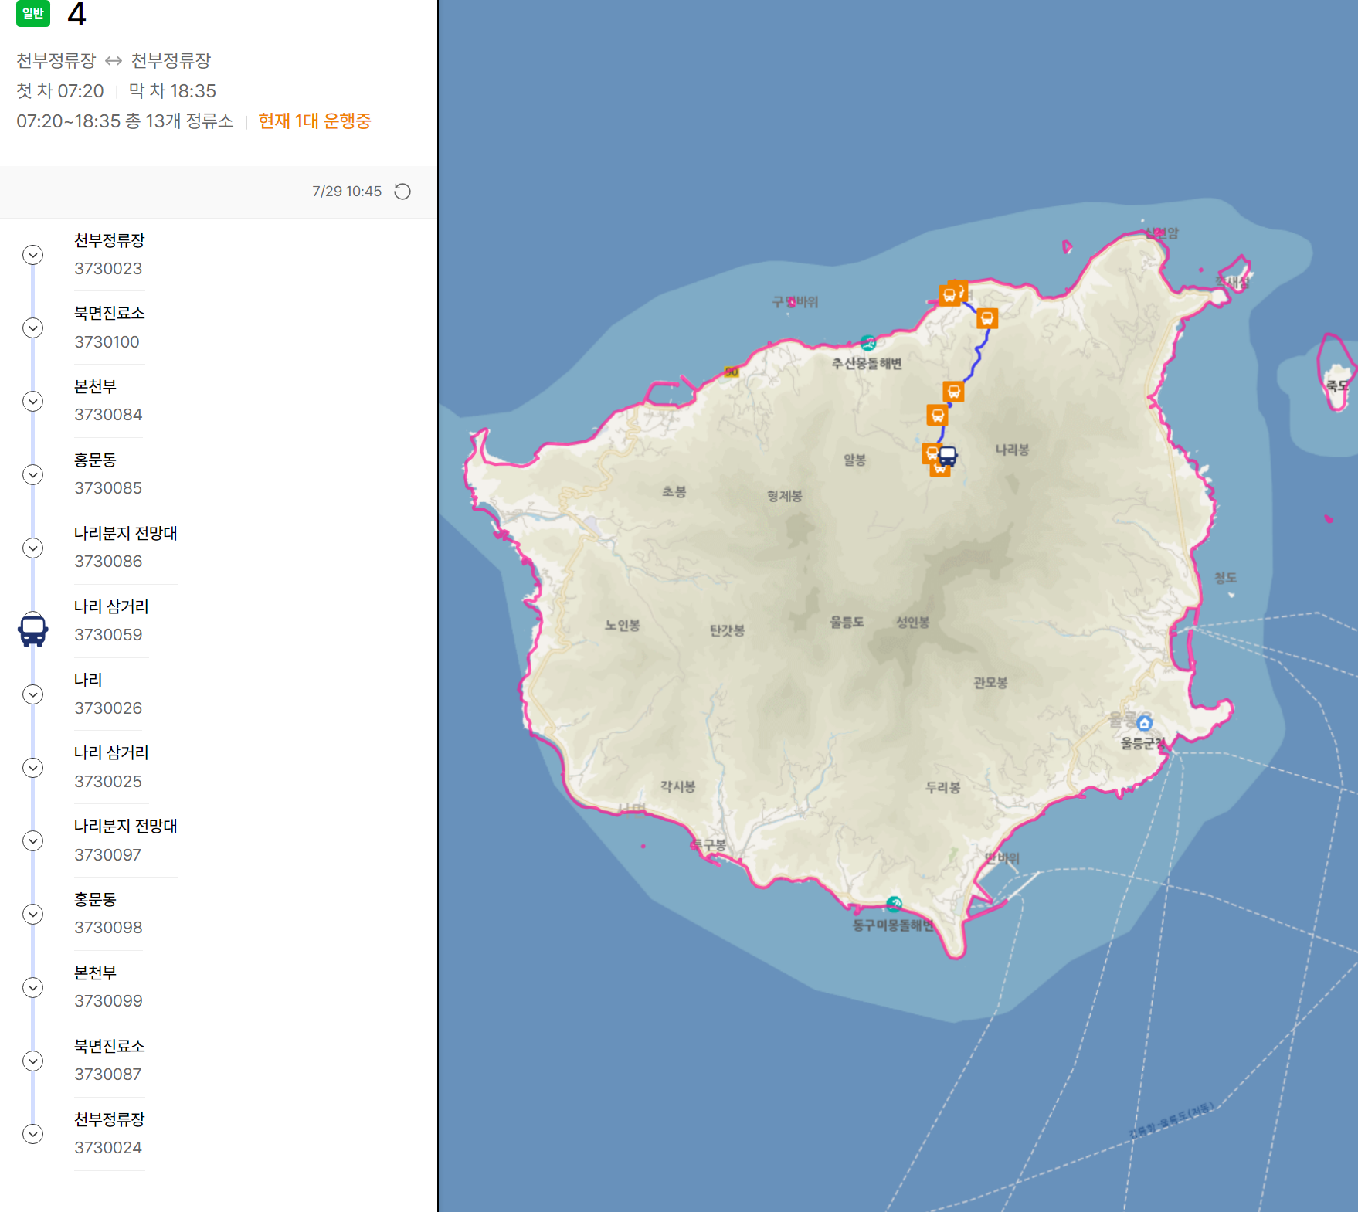The height and width of the screenshot is (1212, 1358).
Task: Expand the 북면진료소 3730087 stop chevron
Action: (32, 1061)
